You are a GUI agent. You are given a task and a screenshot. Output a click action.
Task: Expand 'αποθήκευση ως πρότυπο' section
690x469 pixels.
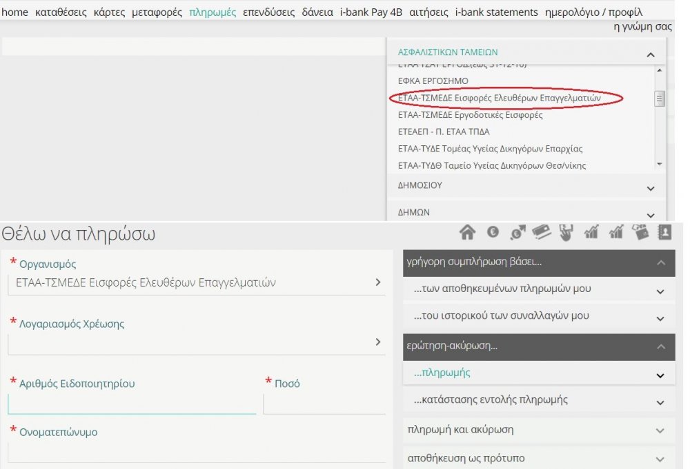538,458
